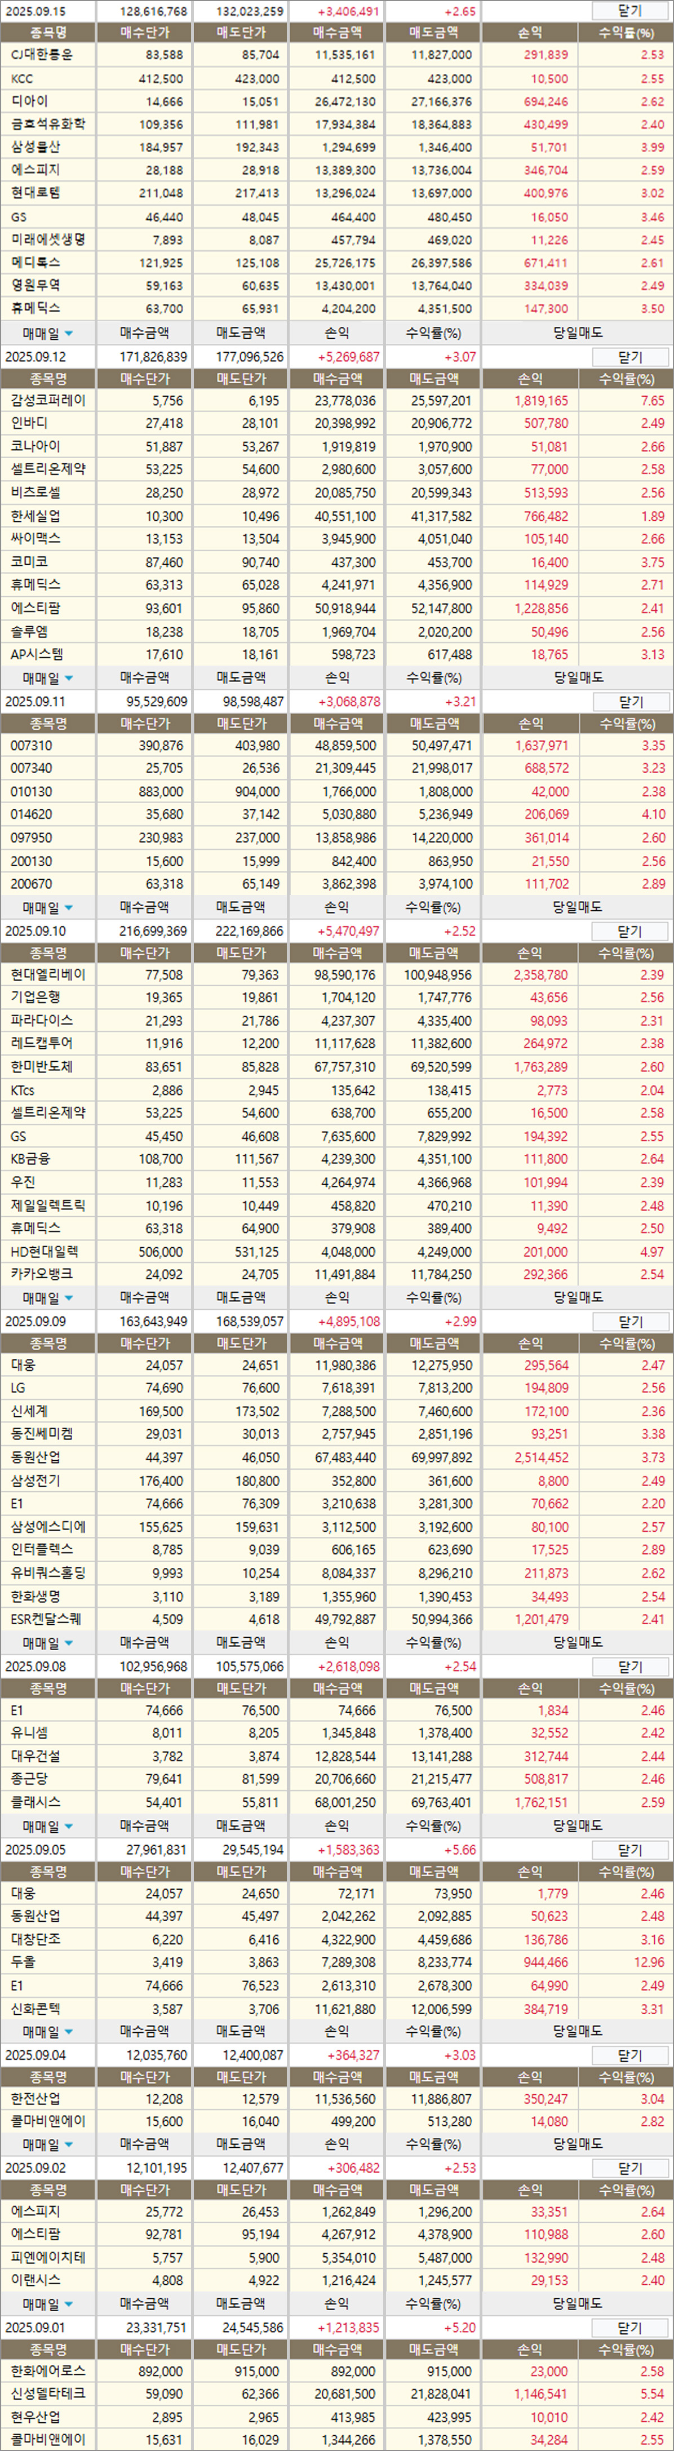Click 닫기 button in the 2025.09.10 row

[630, 932]
